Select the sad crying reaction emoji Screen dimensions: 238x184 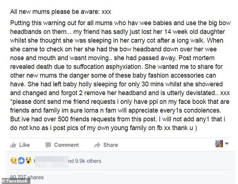[x=14, y=161]
